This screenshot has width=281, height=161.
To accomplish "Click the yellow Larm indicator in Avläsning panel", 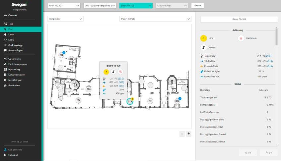I will pyautogui.click(x=203, y=38).
